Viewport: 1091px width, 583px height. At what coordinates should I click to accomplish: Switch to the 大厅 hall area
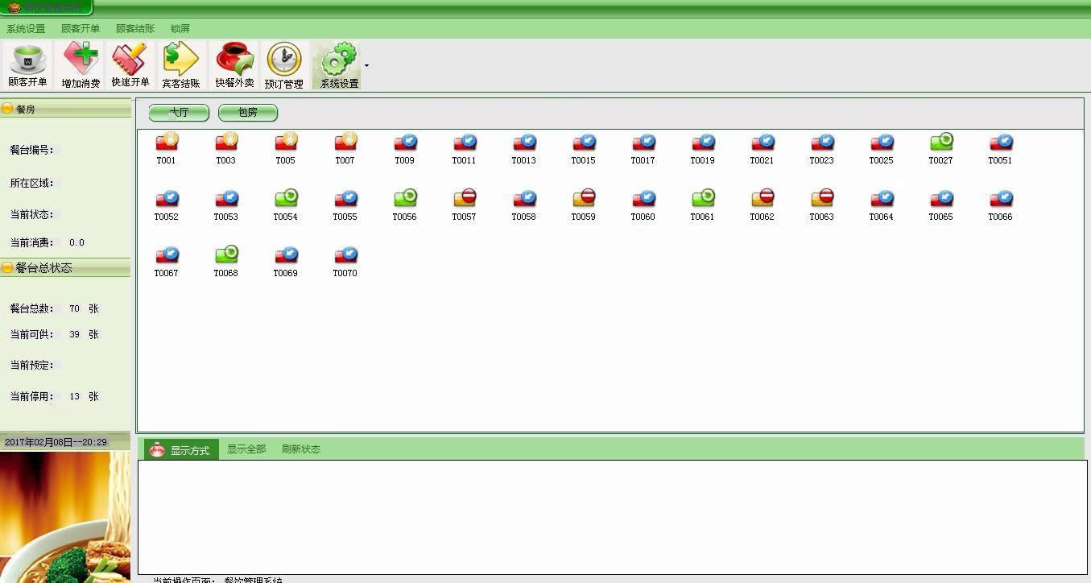pyautogui.click(x=179, y=113)
